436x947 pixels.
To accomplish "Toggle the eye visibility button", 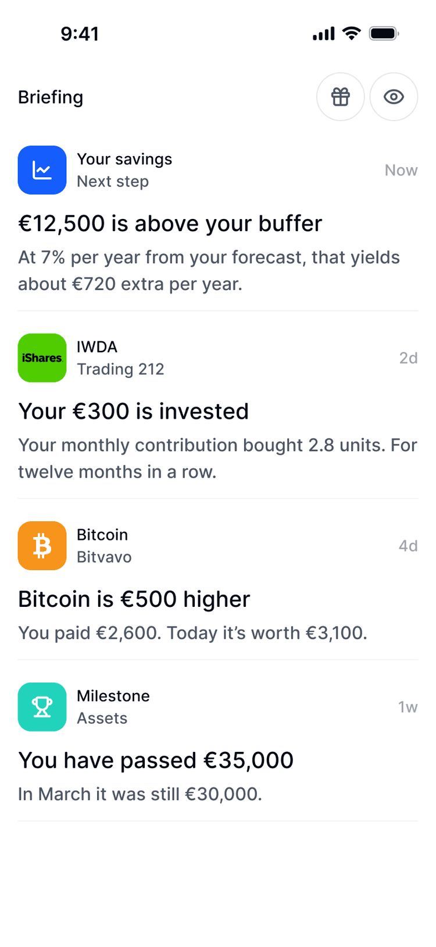I will click(x=394, y=97).
